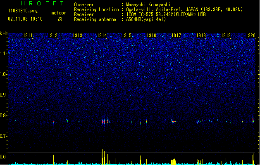Select the Ogata-vill. Akita-Pref. JAPAN location text
Image resolution: width=260 pixels, height=165 pixels.
(x=184, y=9)
